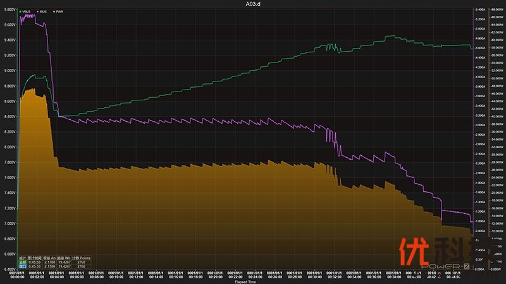Viewport: 506px width, 284px height.
Task: Toggle the IBUS series in the legend
Action: point(44,11)
